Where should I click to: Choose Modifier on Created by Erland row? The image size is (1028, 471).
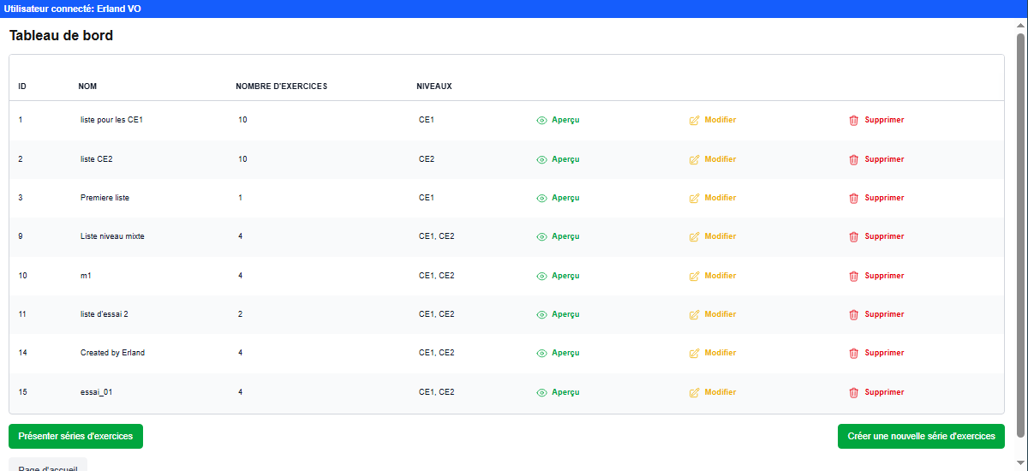pyautogui.click(x=720, y=353)
